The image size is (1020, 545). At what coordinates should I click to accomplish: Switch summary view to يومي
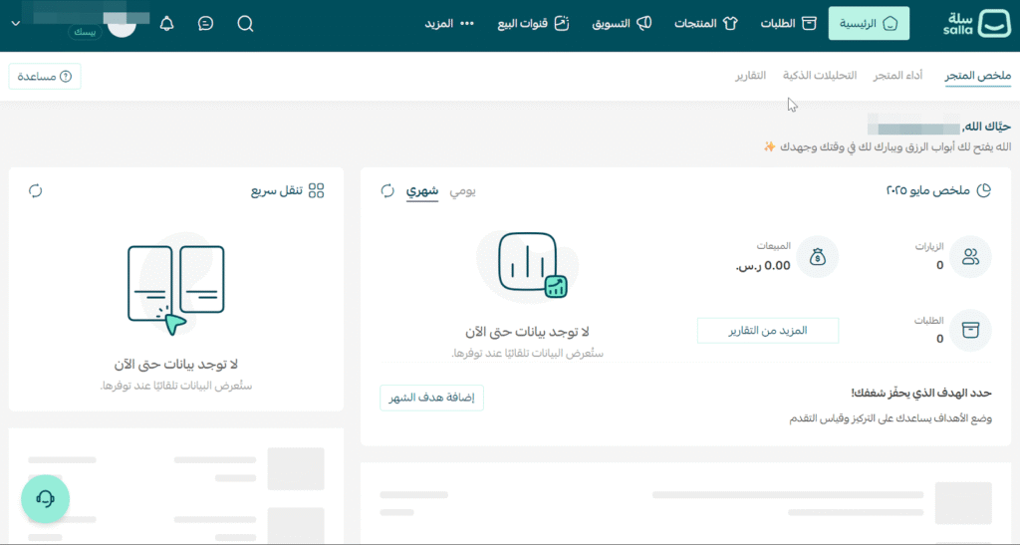tap(462, 190)
